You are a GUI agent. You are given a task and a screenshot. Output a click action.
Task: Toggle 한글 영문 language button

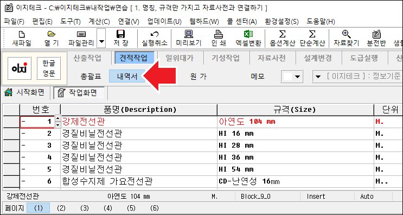49,68
